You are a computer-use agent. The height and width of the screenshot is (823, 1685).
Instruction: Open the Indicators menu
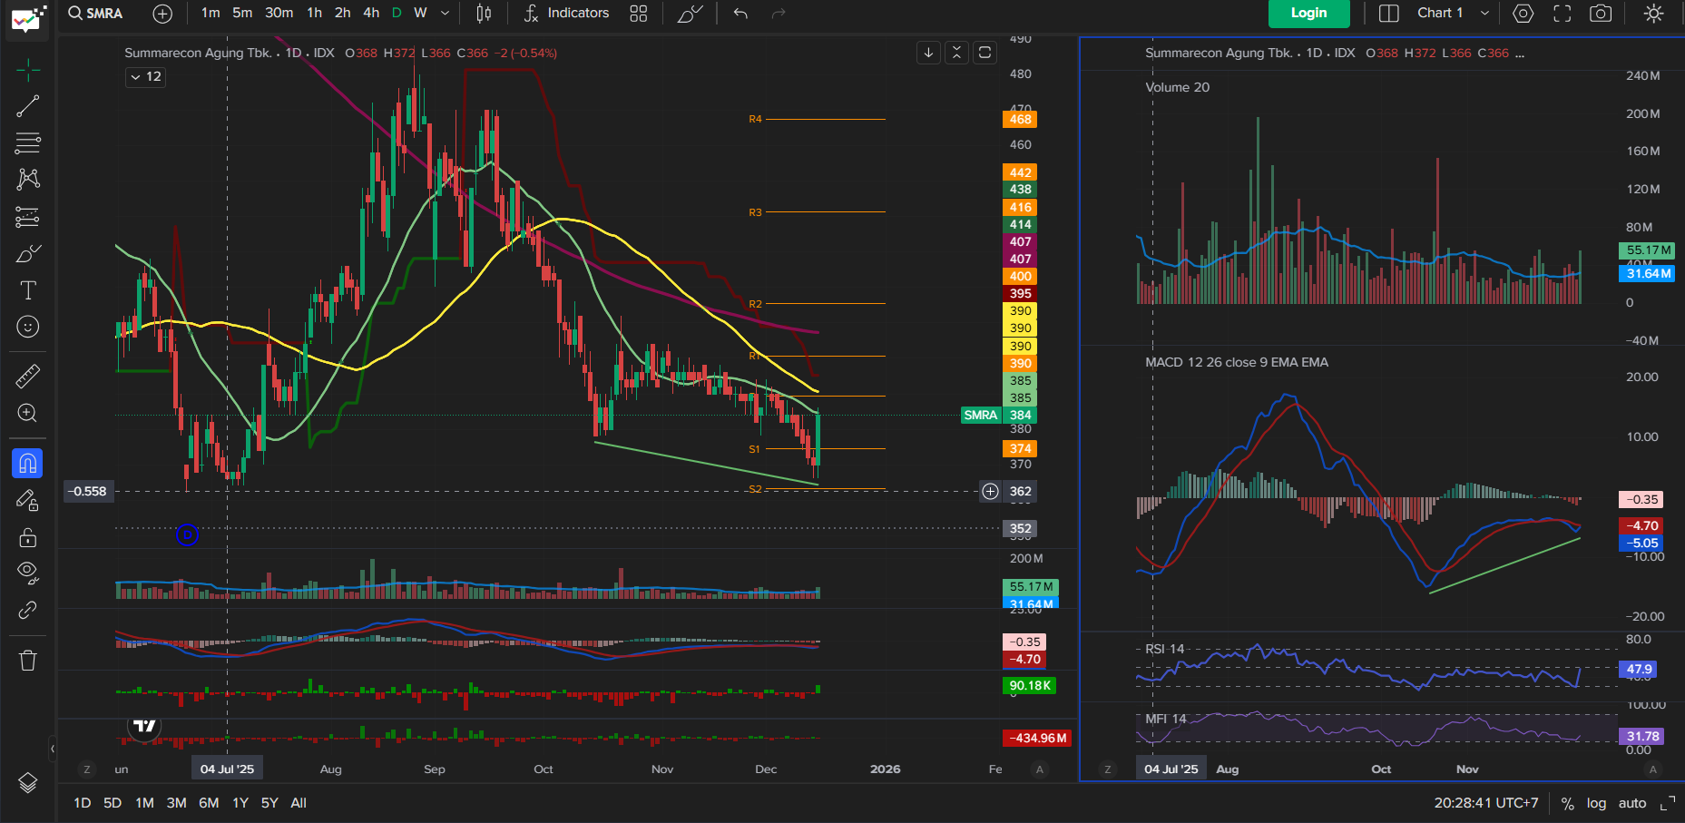pyautogui.click(x=567, y=14)
